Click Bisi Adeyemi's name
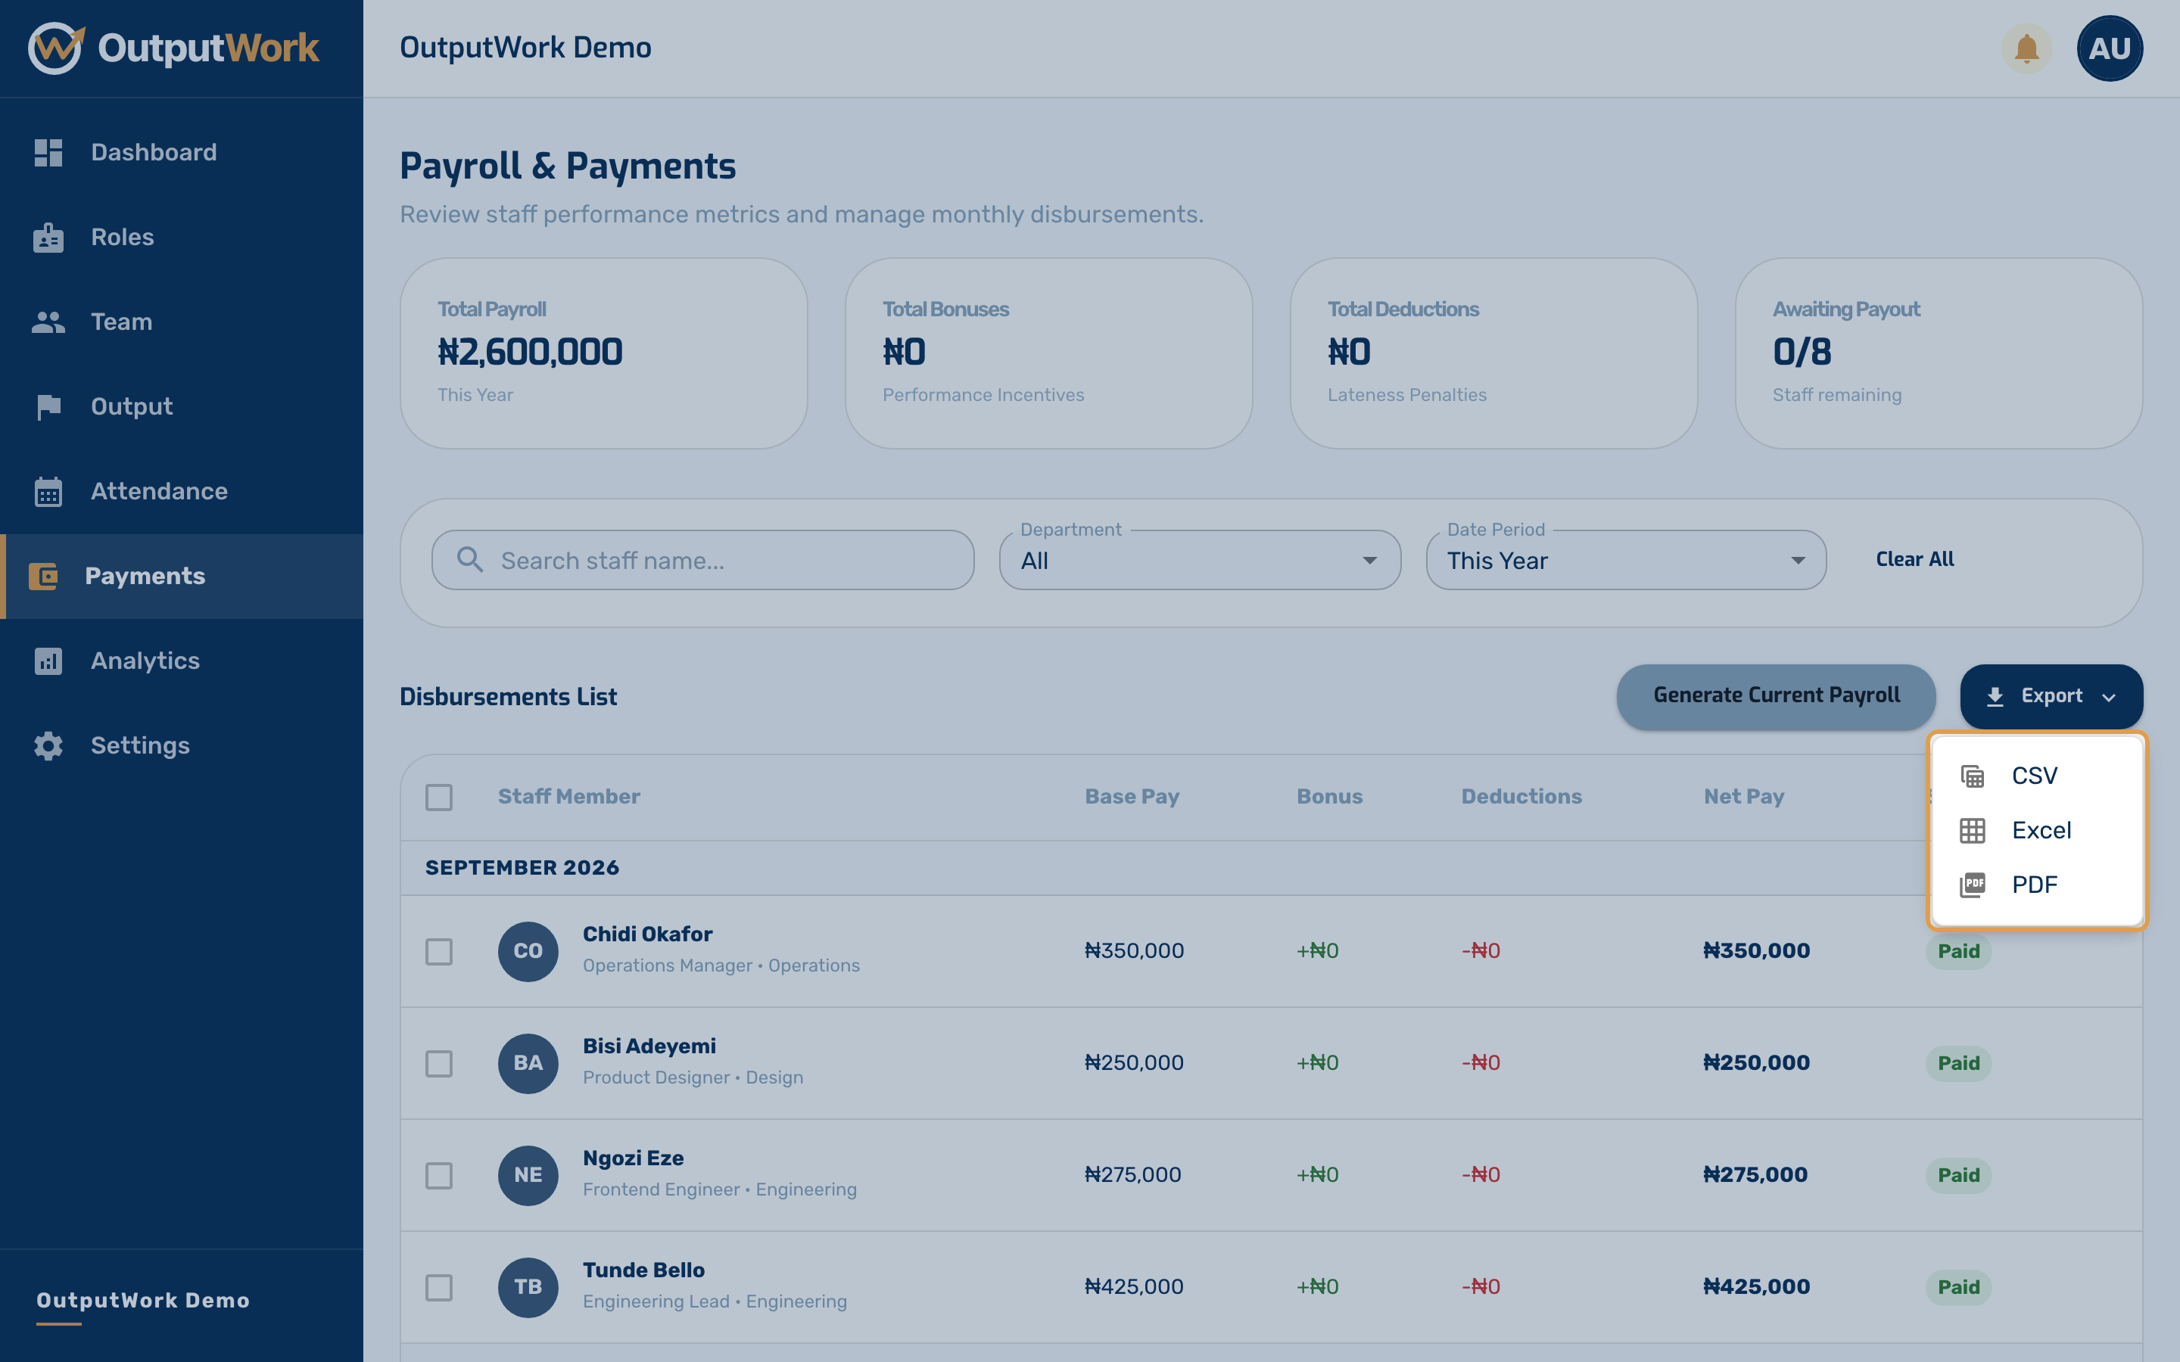 (649, 1046)
